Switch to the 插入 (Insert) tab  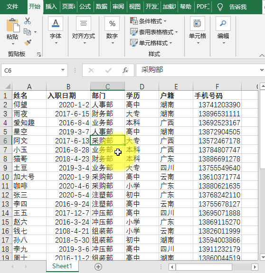pyautogui.click(x=51, y=7)
